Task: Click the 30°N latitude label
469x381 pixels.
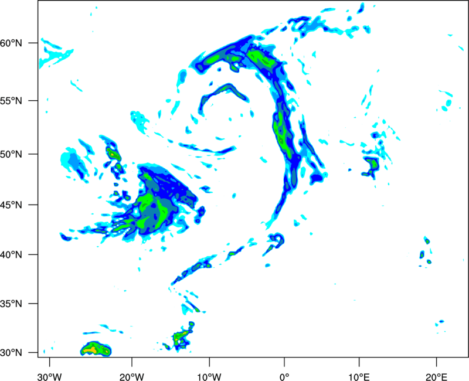Action: pos(11,353)
